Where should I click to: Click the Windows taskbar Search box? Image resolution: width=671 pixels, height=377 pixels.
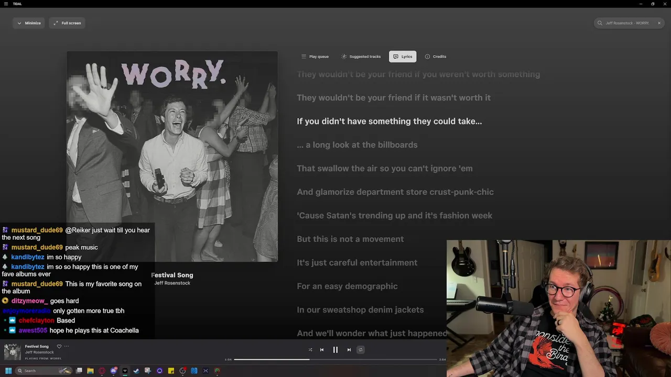pos(44,371)
